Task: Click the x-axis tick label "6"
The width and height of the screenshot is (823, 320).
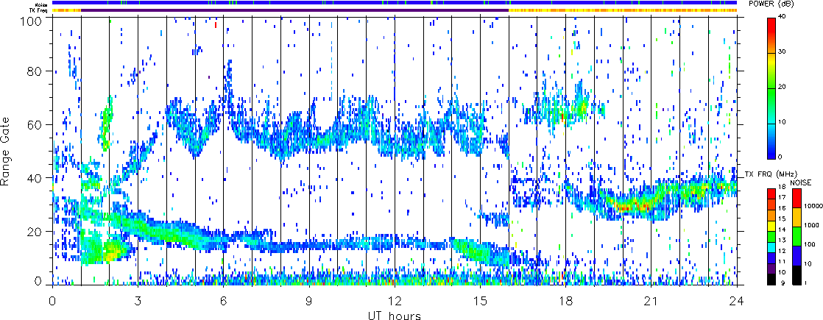Action: point(224,301)
